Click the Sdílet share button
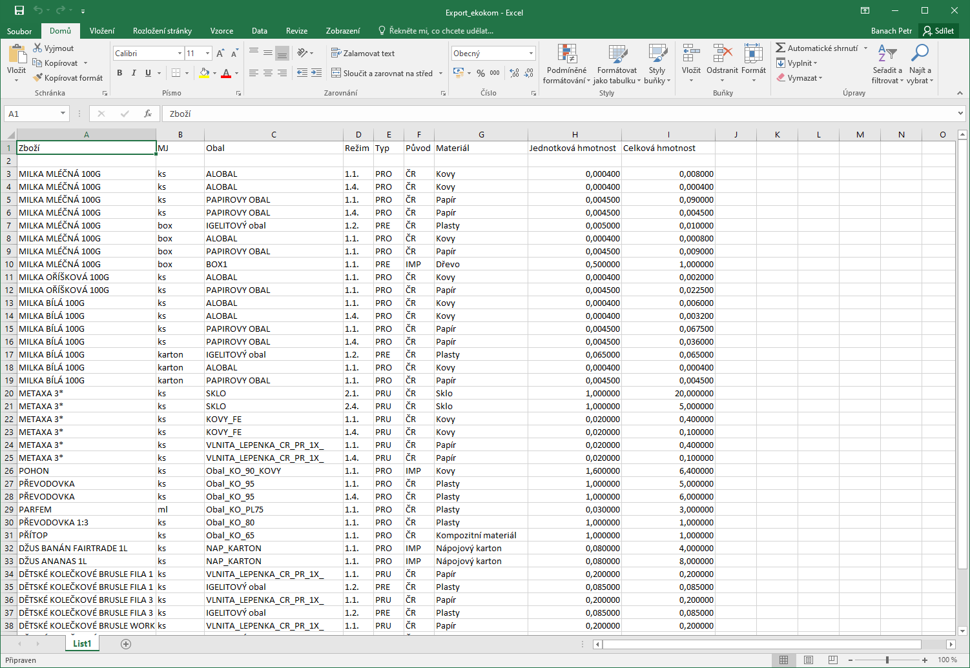Image resolution: width=970 pixels, height=668 pixels. click(x=938, y=31)
